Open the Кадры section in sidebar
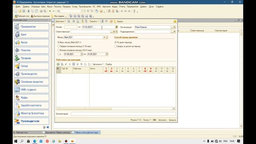The width and height of the screenshot is (256, 144). pos(32,98)
